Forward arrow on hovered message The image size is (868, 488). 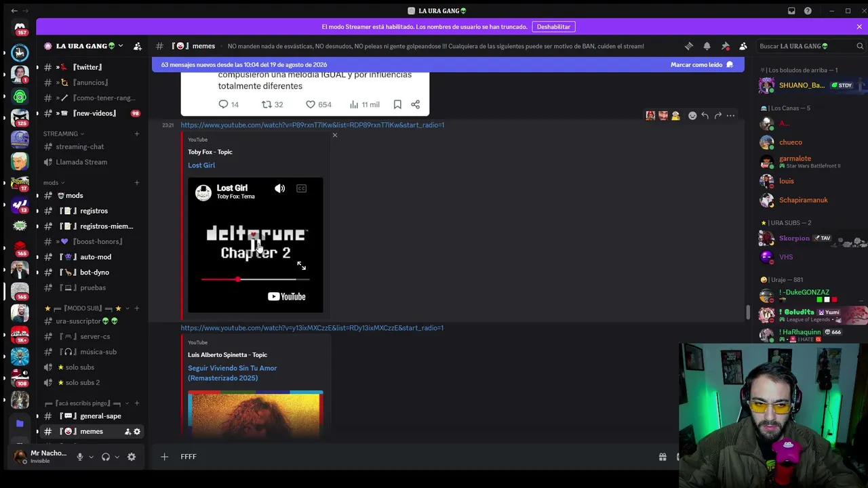click(717, 116)
